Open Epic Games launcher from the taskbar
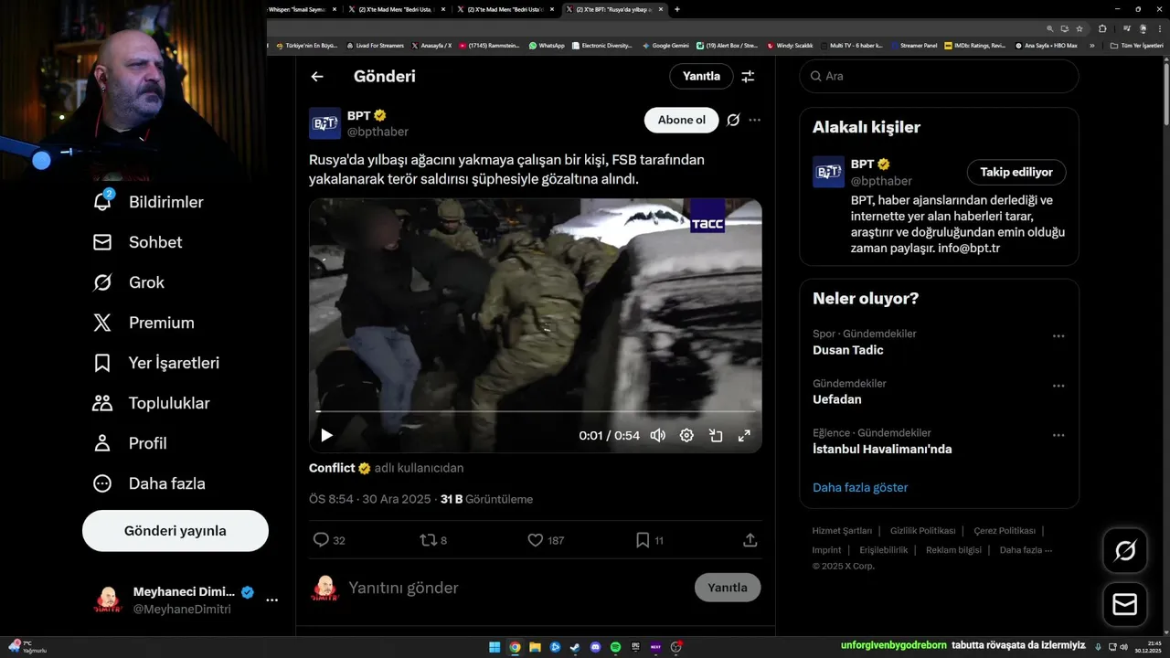The image size is (1170, 658). coord(635,647)
